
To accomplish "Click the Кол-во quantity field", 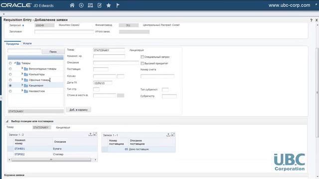I will (x=105, y=76).
